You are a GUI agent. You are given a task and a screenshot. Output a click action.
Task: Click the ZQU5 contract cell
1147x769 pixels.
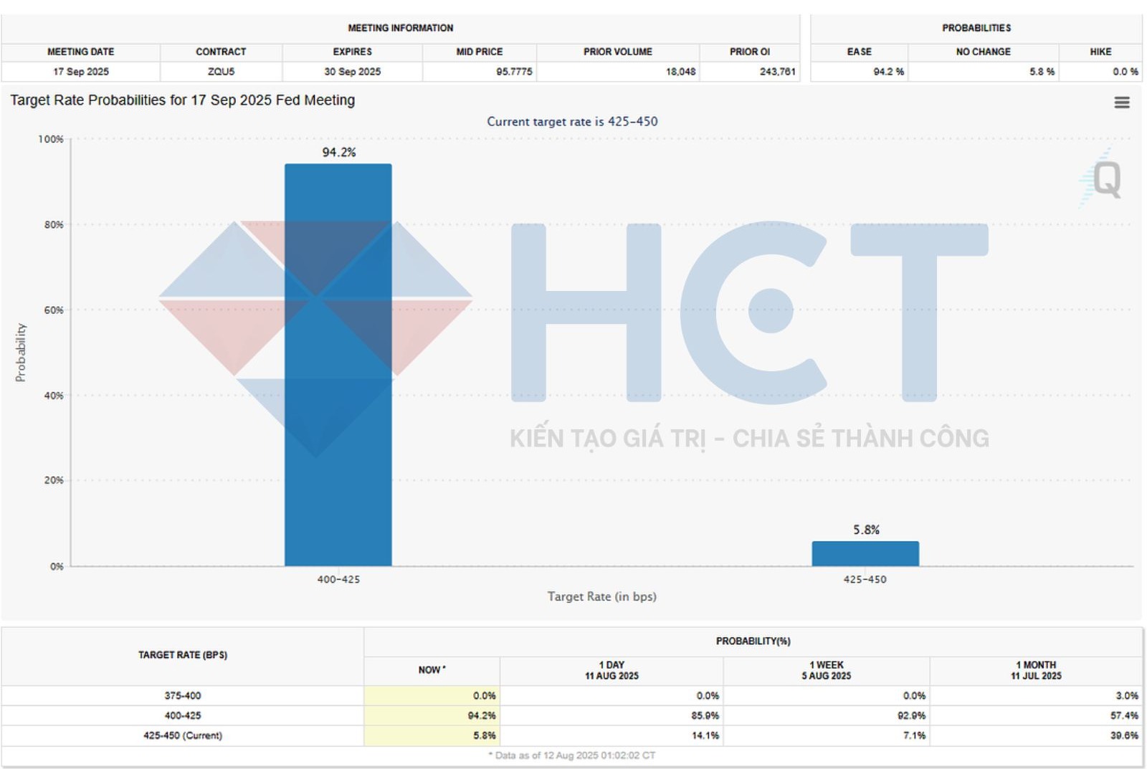pos(221,72)
